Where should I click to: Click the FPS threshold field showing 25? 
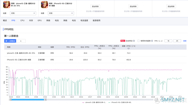click(x=177, y=41)
